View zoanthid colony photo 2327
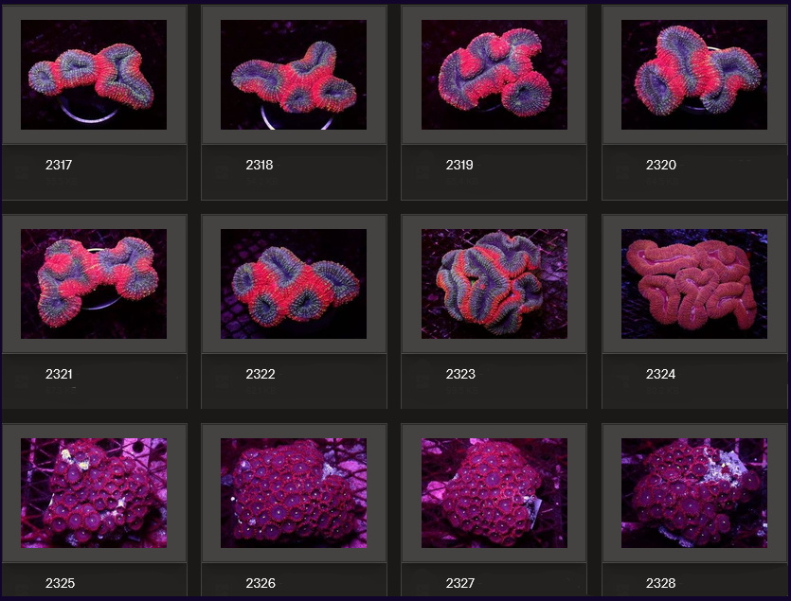The image size is (791, 601). [494, 493]
